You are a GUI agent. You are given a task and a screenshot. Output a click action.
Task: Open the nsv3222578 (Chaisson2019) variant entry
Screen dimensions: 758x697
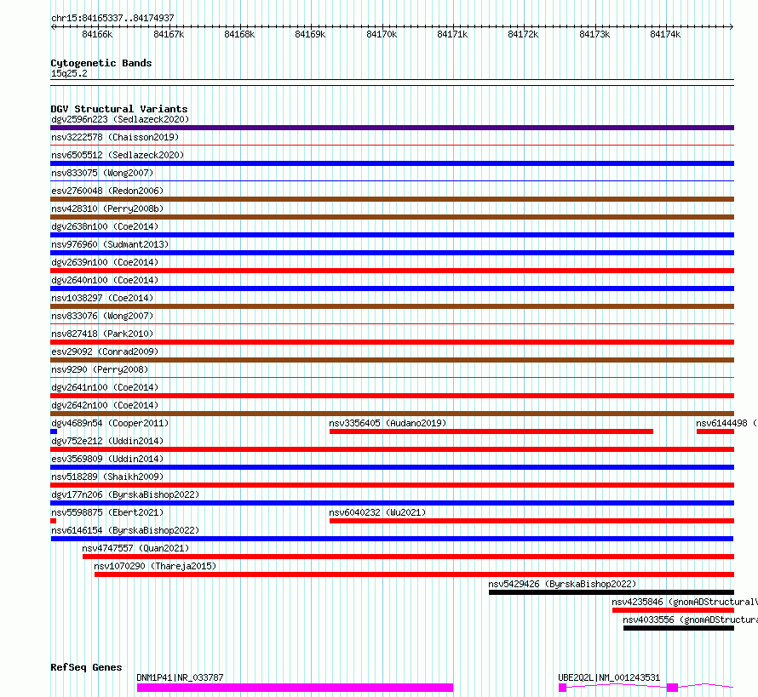115,137
